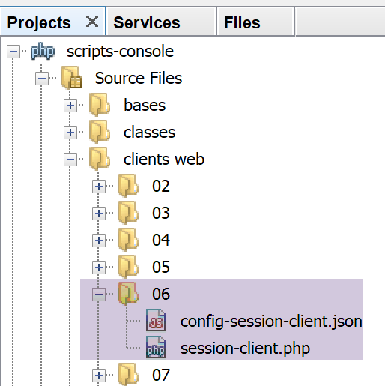Click the 06 folder icon
This screenshot has height=386, width=385.
tap(128, 294)
